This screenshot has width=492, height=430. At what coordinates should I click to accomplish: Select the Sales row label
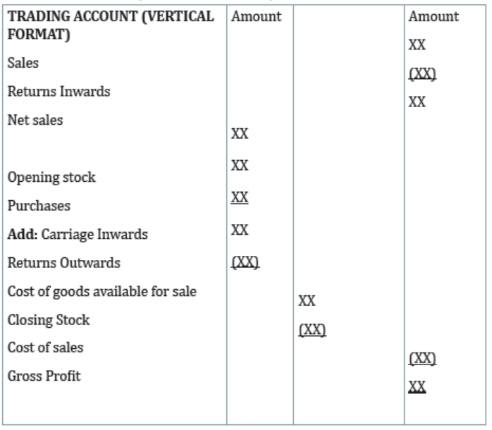(x=23, y=63)
